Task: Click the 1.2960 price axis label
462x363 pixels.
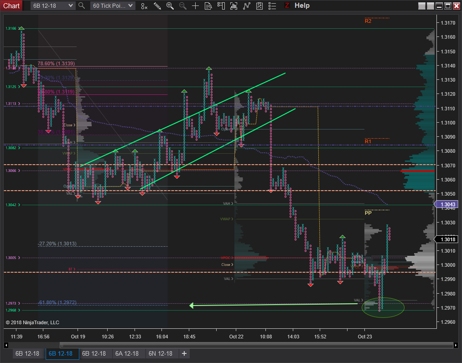Action: click(448, 322)
